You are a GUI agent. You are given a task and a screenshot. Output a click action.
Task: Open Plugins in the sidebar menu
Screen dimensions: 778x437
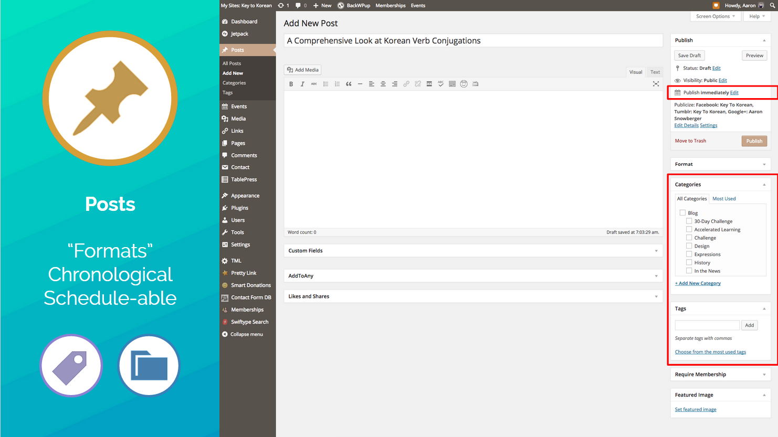(239, 208)
